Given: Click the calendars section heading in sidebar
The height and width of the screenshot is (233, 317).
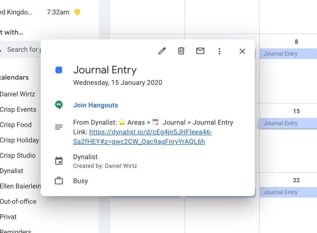Looking at the screenshot, I should point(14,78).
